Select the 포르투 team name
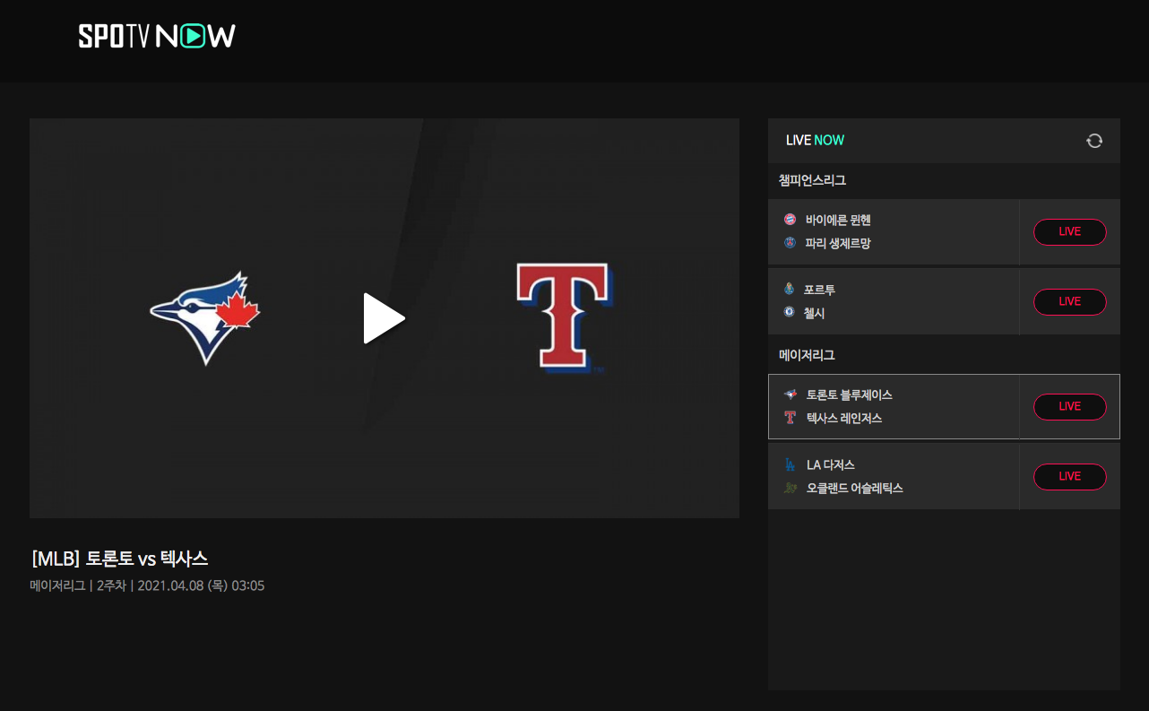 click(x=820, y=290)
